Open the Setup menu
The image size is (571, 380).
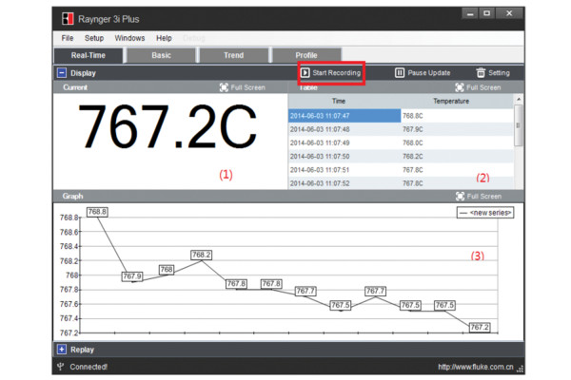click(94, 38)
